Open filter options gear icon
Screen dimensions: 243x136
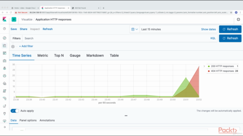[13, 46]
